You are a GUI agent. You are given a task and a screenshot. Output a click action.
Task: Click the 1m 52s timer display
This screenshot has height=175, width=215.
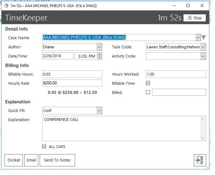click(170, 18)
